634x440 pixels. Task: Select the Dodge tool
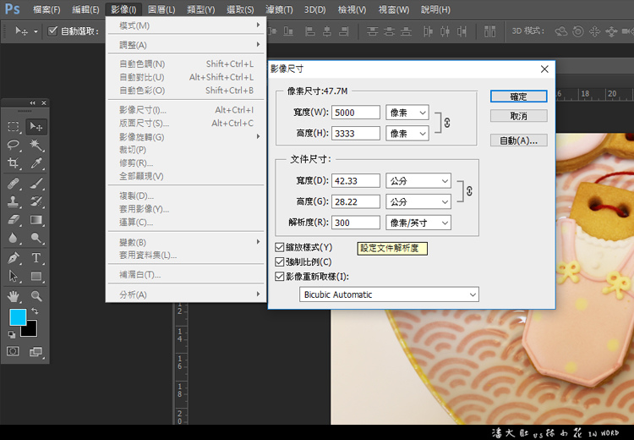(x=36, y=238)
